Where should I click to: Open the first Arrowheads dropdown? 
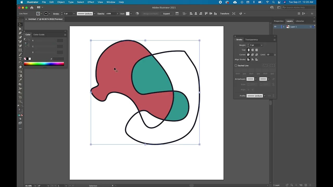(x=256, y=79)
